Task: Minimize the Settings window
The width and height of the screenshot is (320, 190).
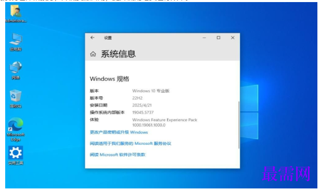Action: point(204,37)
